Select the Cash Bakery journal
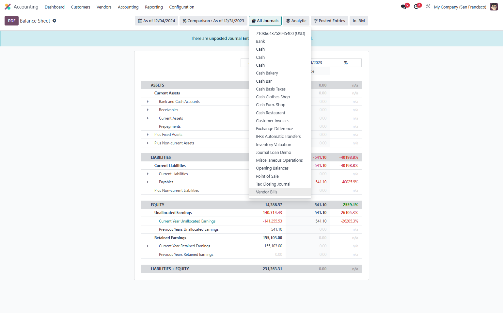 (x=280, y=73)
